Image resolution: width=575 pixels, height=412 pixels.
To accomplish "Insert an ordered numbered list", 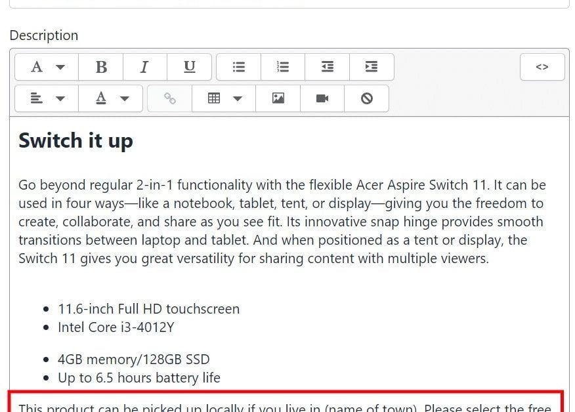I will [x=283, y=67].
